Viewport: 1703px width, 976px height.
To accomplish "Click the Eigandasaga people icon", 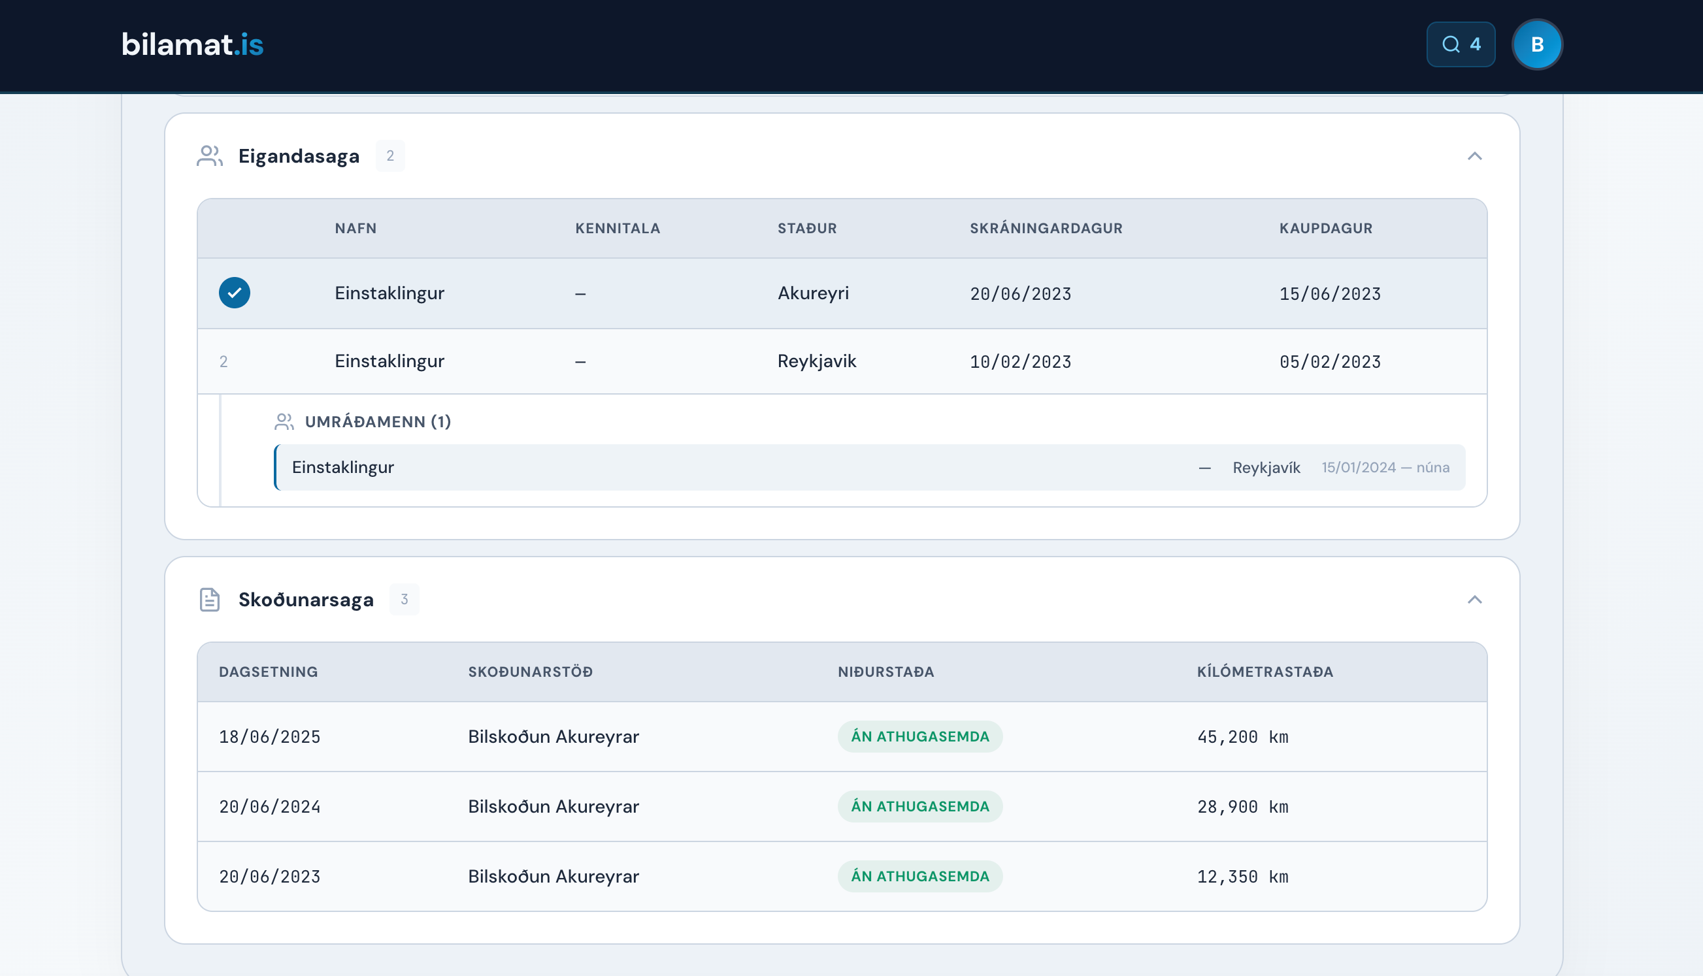I will coord(209,156).
